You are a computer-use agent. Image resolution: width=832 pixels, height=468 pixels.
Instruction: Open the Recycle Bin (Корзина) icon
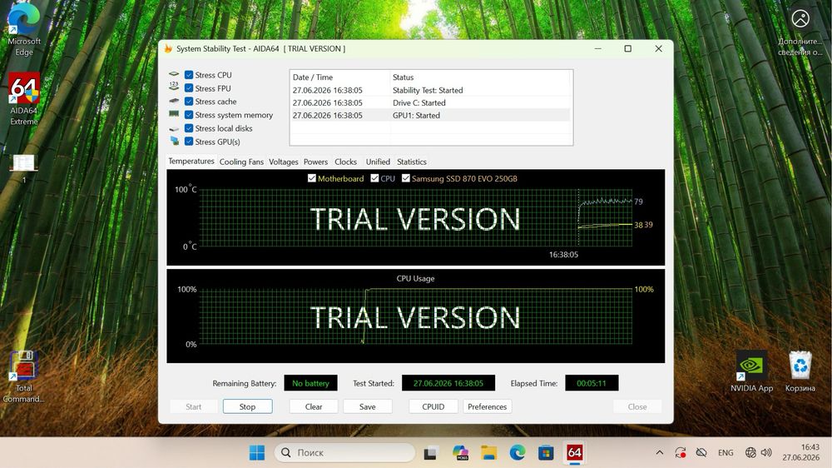click(x=800, y=371)
